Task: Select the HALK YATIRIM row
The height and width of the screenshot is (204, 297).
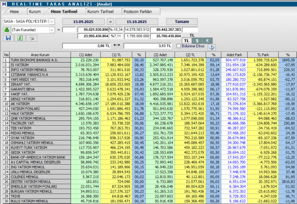Action: (x=150, y=113)
